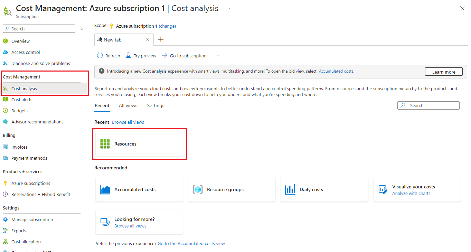Open the Resource groups card label

click(x=225, y=189)
